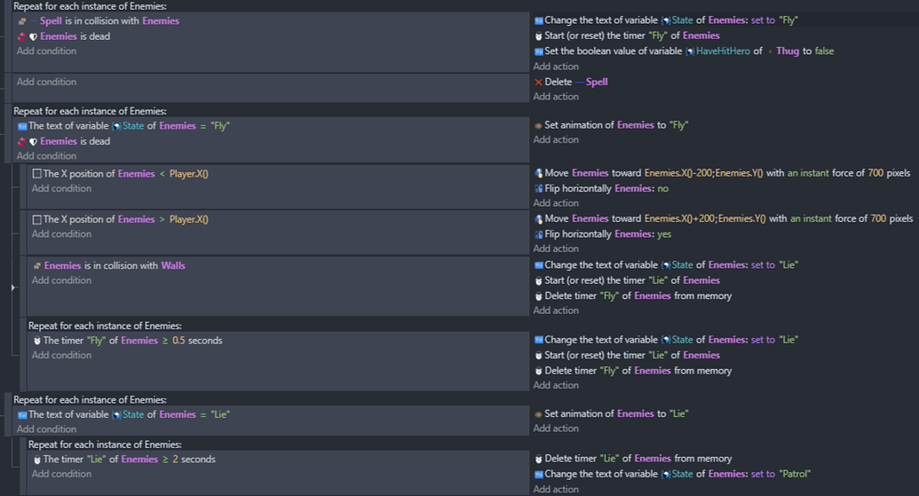Click the icon of Change text State set to "Patrol"
The width and height of the screenshot is (919, 496).
pyautogui.click(x=539, y=475)
